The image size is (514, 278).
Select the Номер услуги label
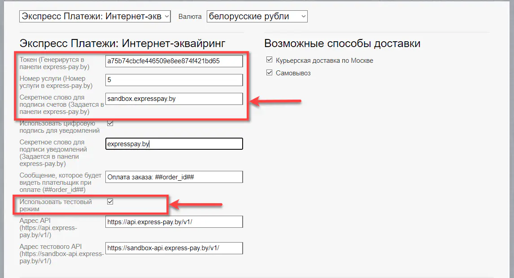point(58,82)
